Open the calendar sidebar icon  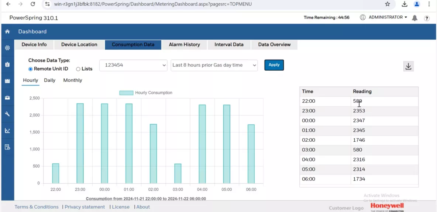pyautogui.click(x=7, y=81)
